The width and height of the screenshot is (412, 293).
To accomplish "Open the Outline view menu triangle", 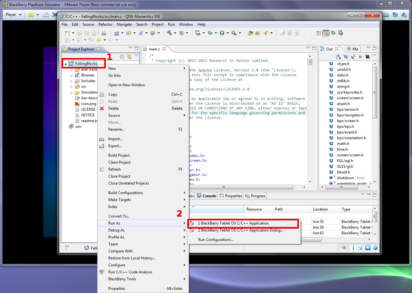I will click(x=374, y=55).
